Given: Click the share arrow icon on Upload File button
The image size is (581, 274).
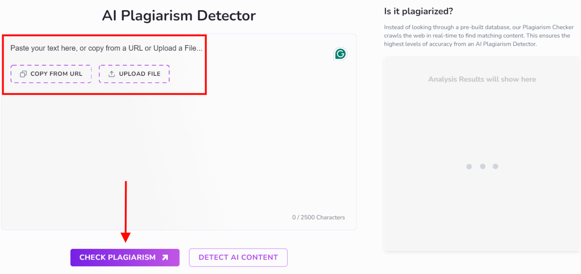Looking at the screenshot, I should point(112,74).
